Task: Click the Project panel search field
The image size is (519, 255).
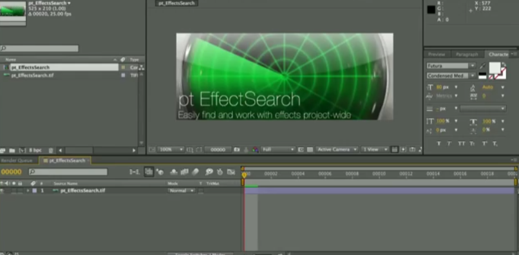Action: tap(39, 48)
